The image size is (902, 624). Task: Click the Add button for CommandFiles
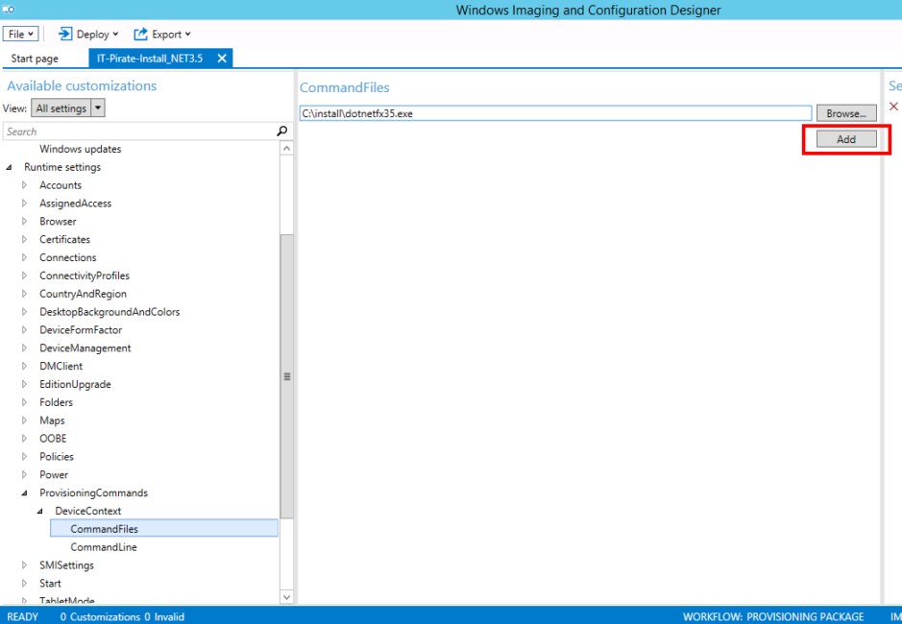coord(845,138)
